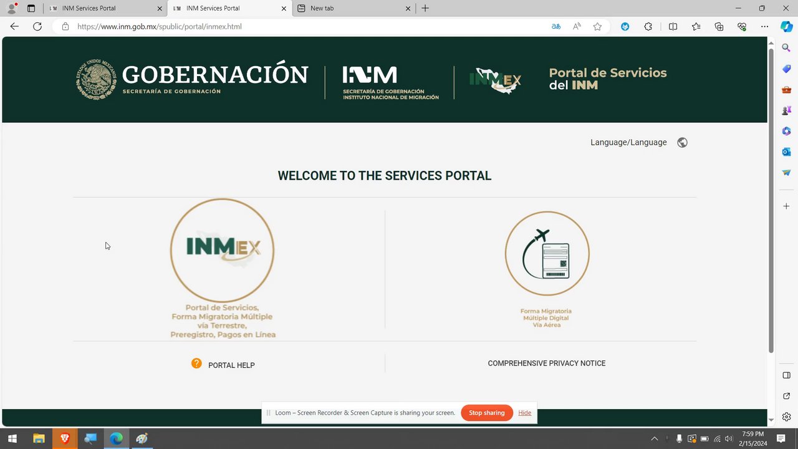Image resolution: width=798 pixels, height=449 pixels.
Task: Open the INMEX Portal de Servicios logo
Action: (x=223, y=250)
